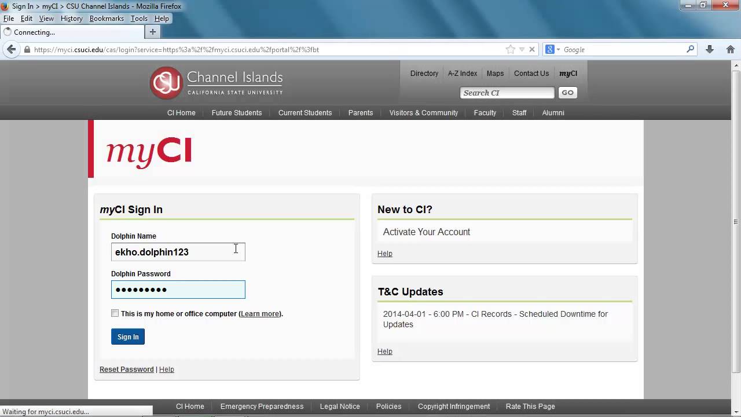Click the browser address bar URL
Screen dimensions: 741x417
tap(176, 50)
